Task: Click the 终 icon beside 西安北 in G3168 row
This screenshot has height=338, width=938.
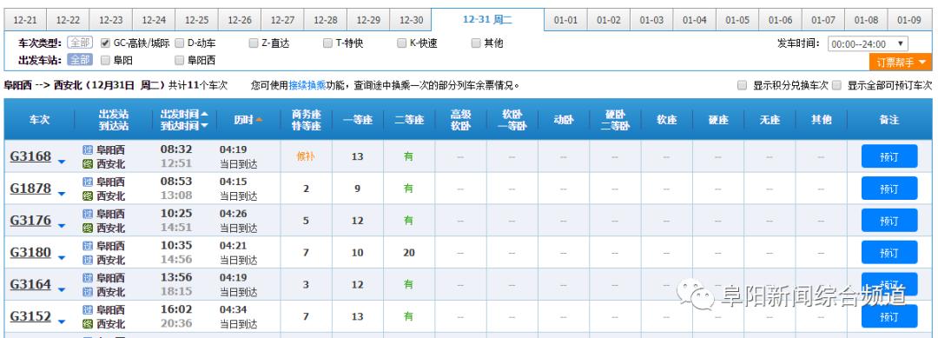Action: tap(88, 164)
